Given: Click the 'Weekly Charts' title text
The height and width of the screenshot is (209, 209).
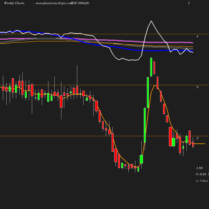Looking at the screenshot, I should point(14,3).
